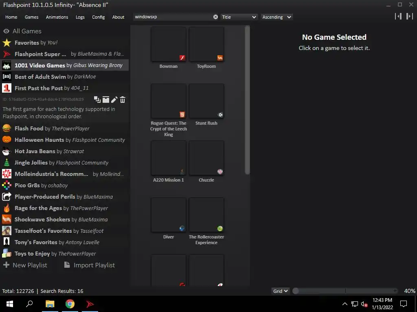Create a New Playlist

pos(25,265)
